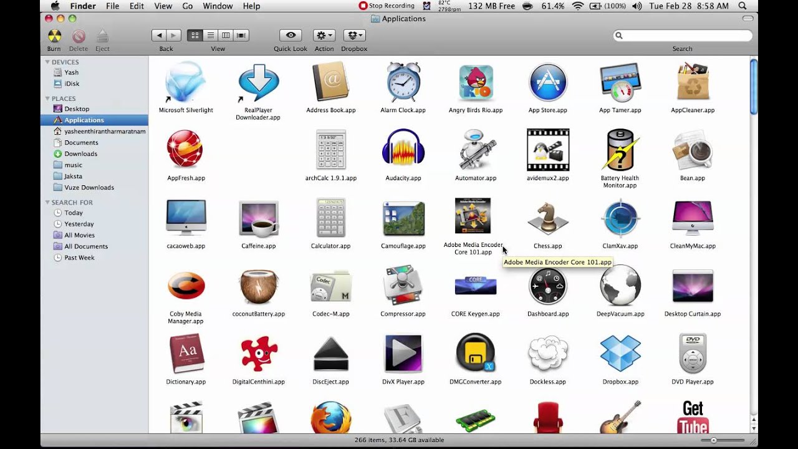This screenshot has height=449, width=798.
Task: Select Microsoft Silverlight alias icon
Action: (x=185, y=82)
